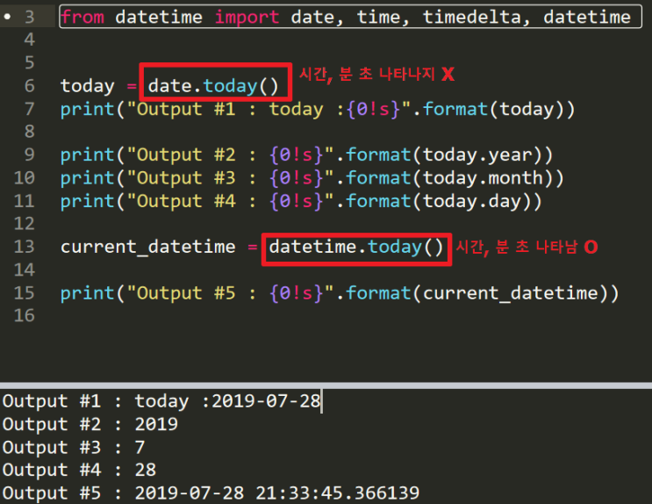The image size is (652, 504).
Task: Click the 'from' keyword on the import line
Action: (x=82, y=17)
